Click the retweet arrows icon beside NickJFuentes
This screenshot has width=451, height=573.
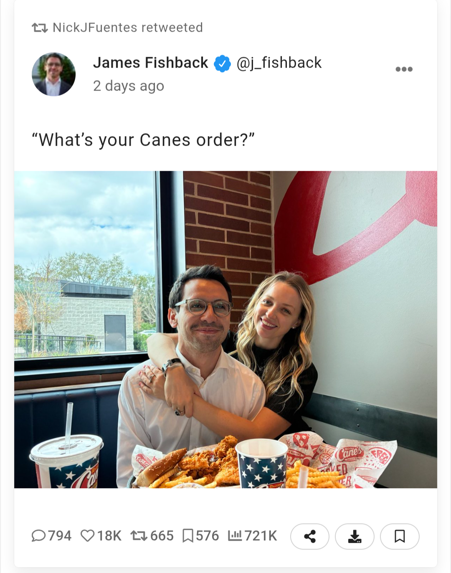pos(40,28)
